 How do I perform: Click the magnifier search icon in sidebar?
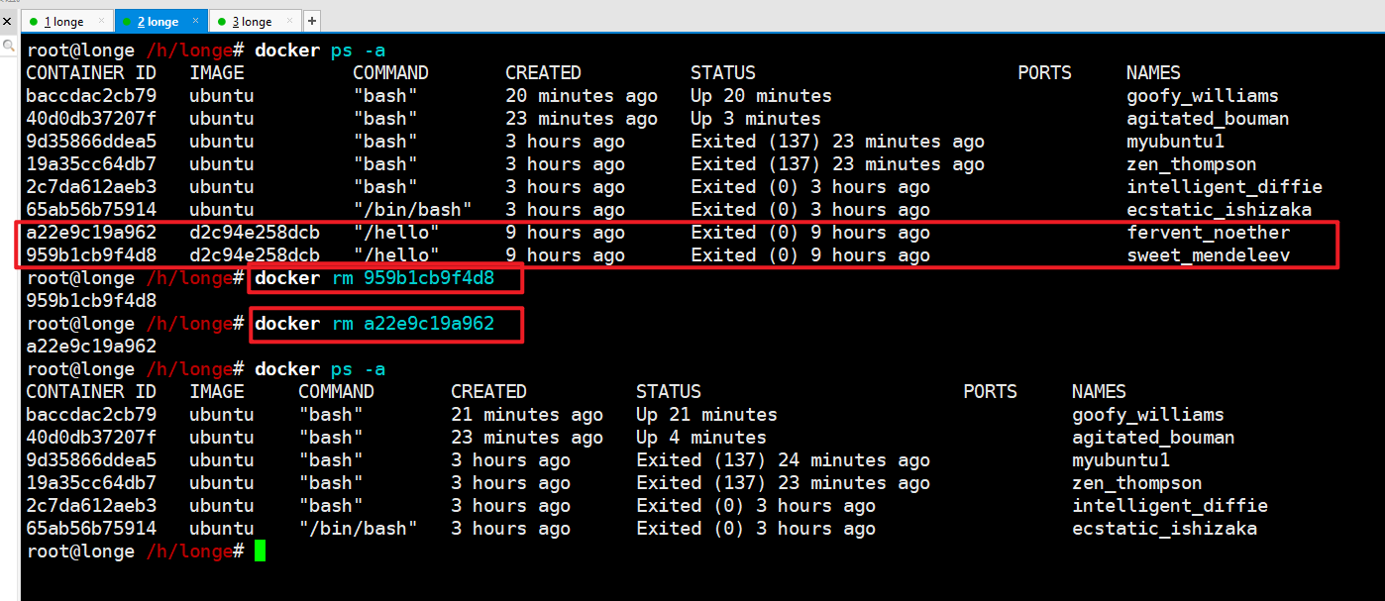8,46
